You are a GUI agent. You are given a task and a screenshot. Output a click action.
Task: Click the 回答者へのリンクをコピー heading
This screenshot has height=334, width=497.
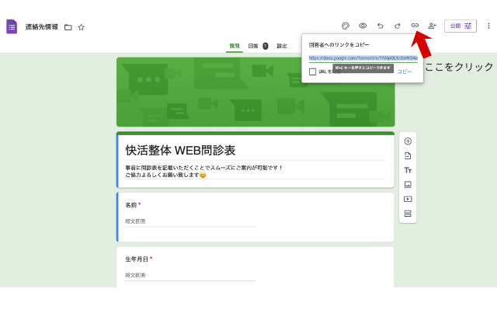pos(339,45)
